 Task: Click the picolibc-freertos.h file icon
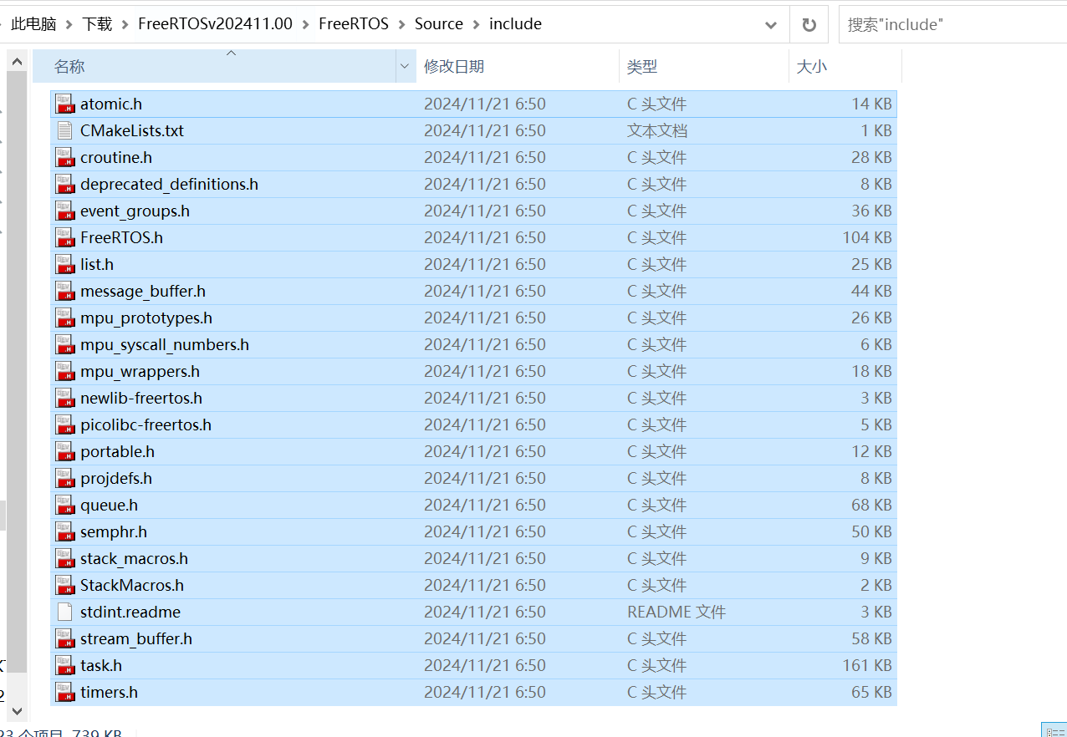65,424
